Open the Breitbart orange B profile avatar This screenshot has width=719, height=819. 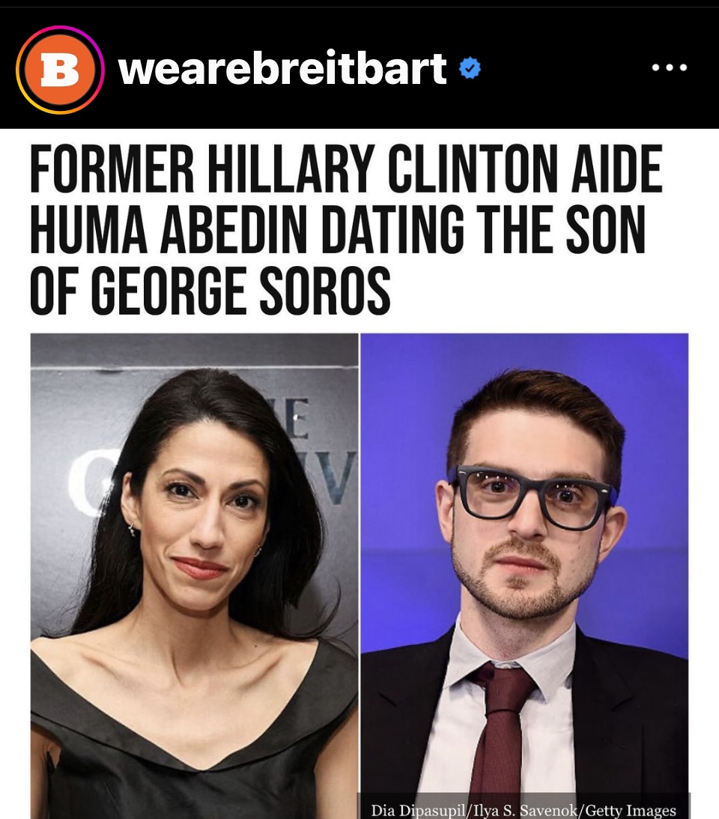[x=60, y=70]
